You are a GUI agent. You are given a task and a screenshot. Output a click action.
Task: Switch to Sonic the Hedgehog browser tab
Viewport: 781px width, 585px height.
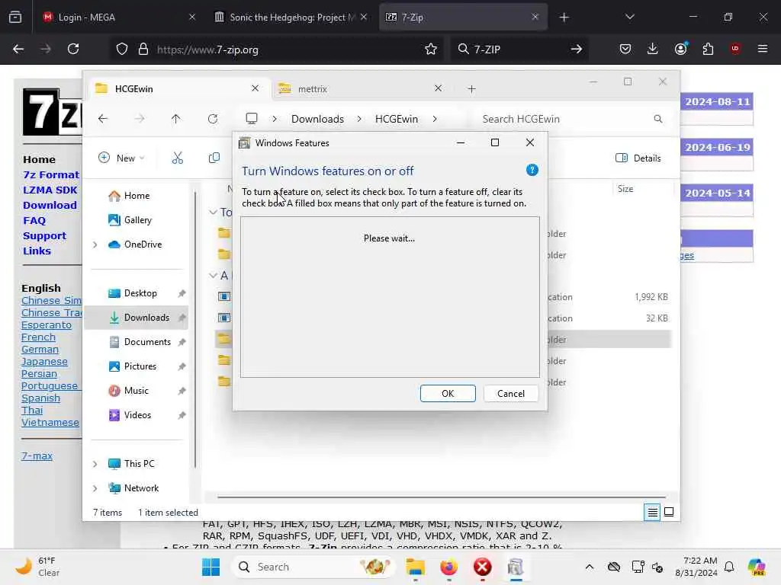(x=292, y=18)
